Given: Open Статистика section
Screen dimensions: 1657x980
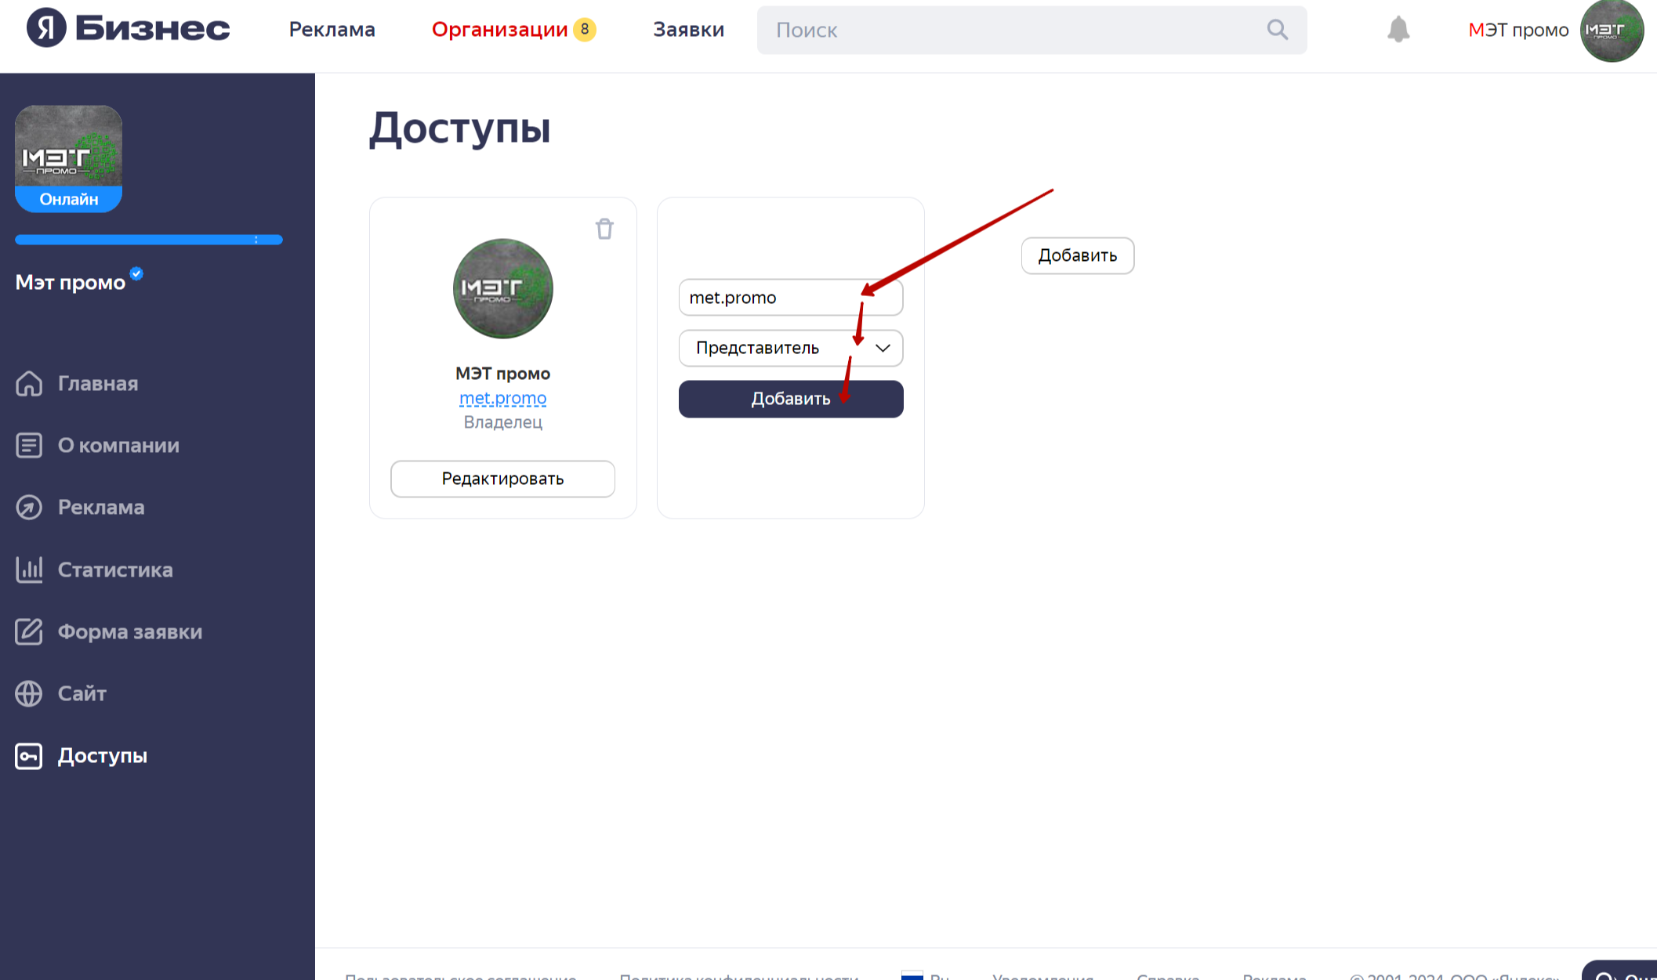Looking at the screenshot, I should point(115,570).
